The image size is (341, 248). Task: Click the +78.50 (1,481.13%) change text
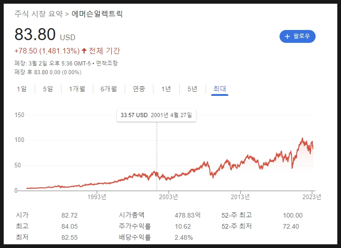47,51
